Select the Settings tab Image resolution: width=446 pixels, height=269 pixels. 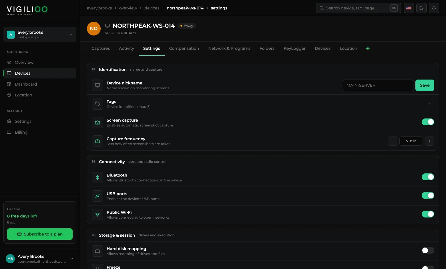pos(152,48)
